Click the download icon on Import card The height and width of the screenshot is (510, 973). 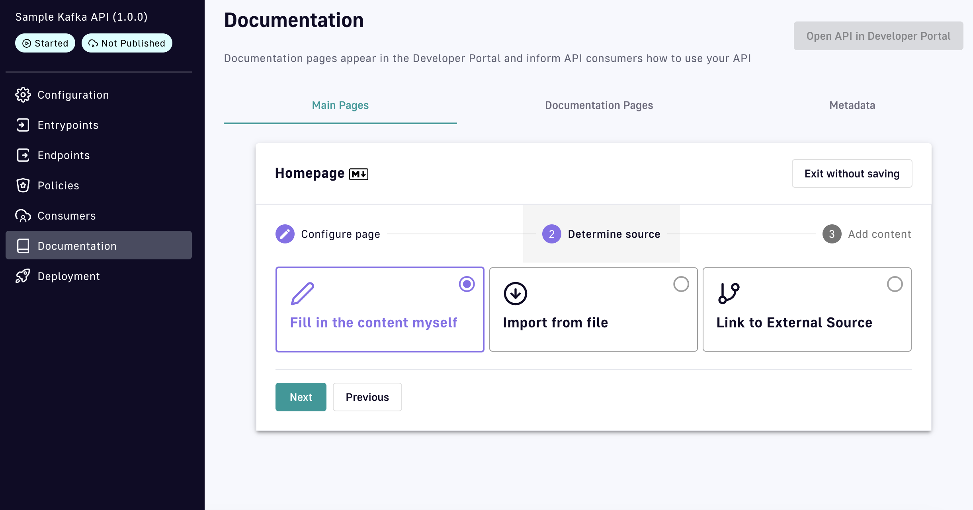coord(515,294)
